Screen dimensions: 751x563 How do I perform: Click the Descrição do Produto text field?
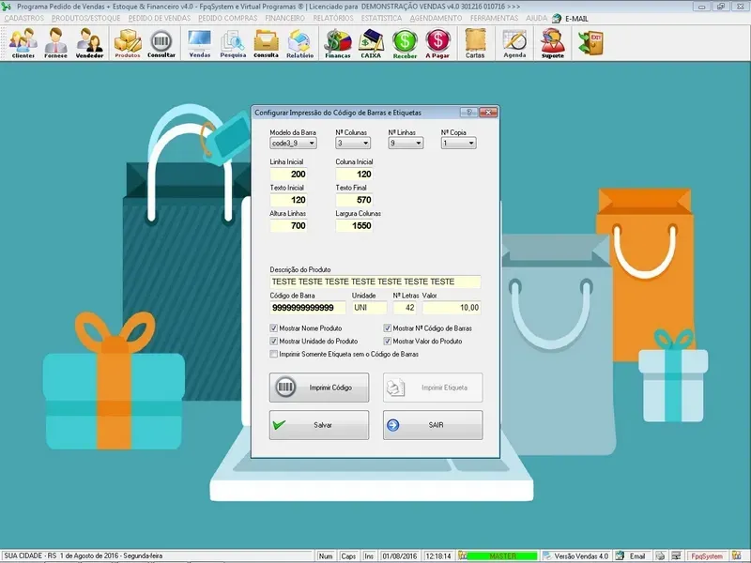375,281
